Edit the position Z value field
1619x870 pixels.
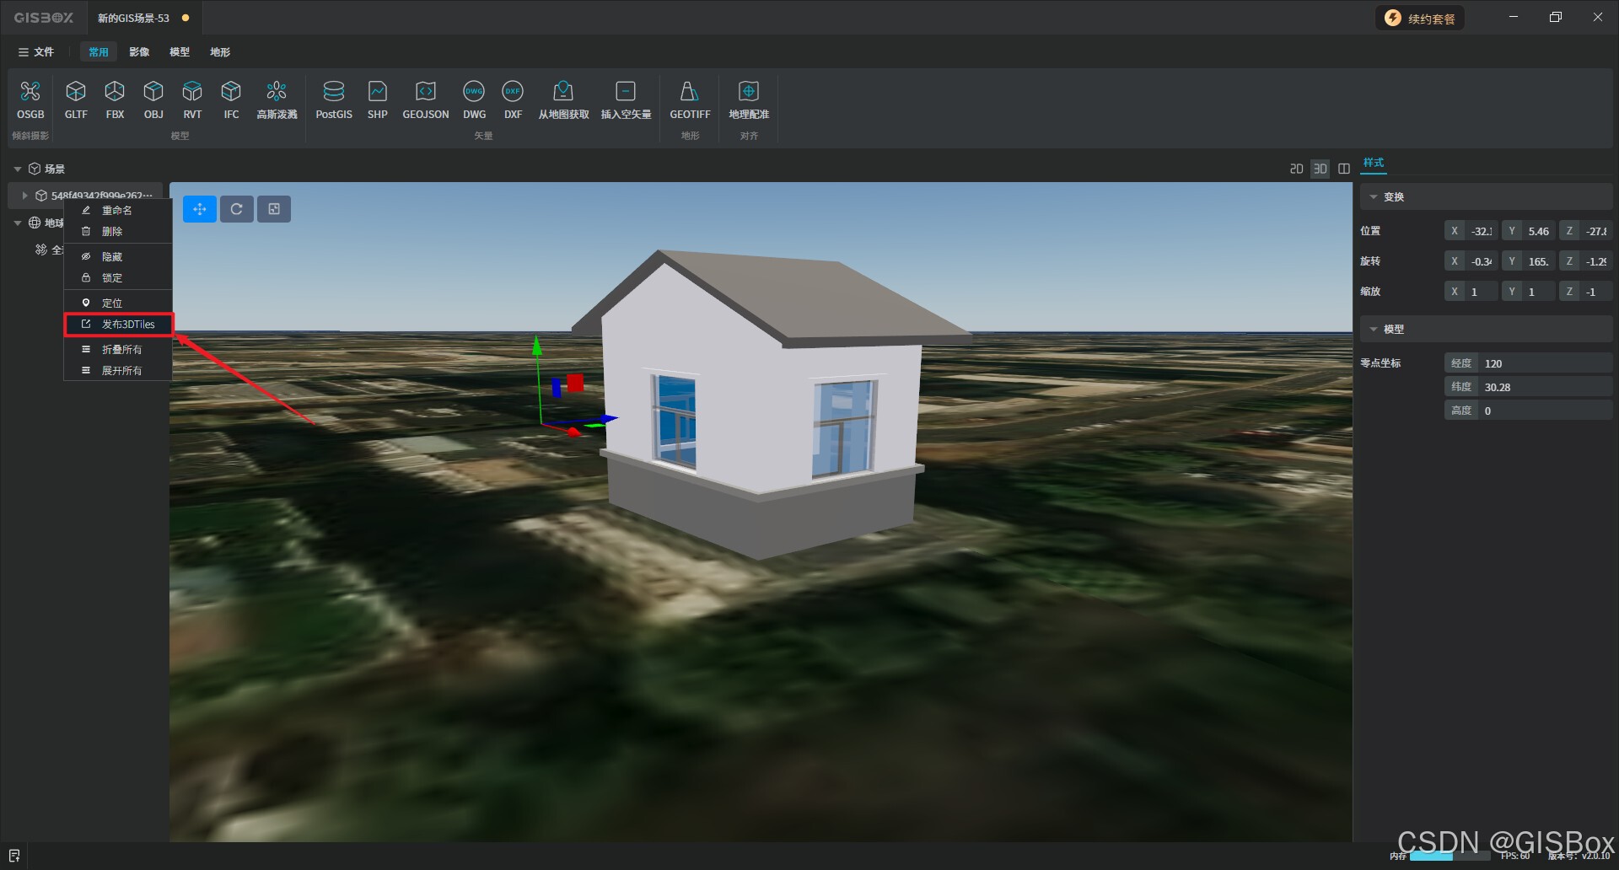[1595, 231]
